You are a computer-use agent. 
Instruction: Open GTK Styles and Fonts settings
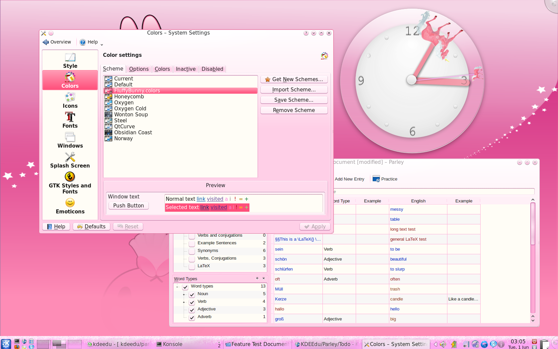tap(70, 183)
